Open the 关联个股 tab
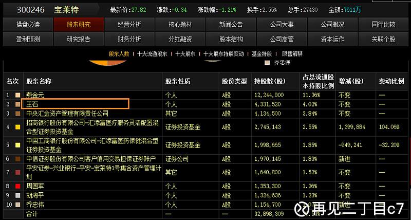 point(383,40)
